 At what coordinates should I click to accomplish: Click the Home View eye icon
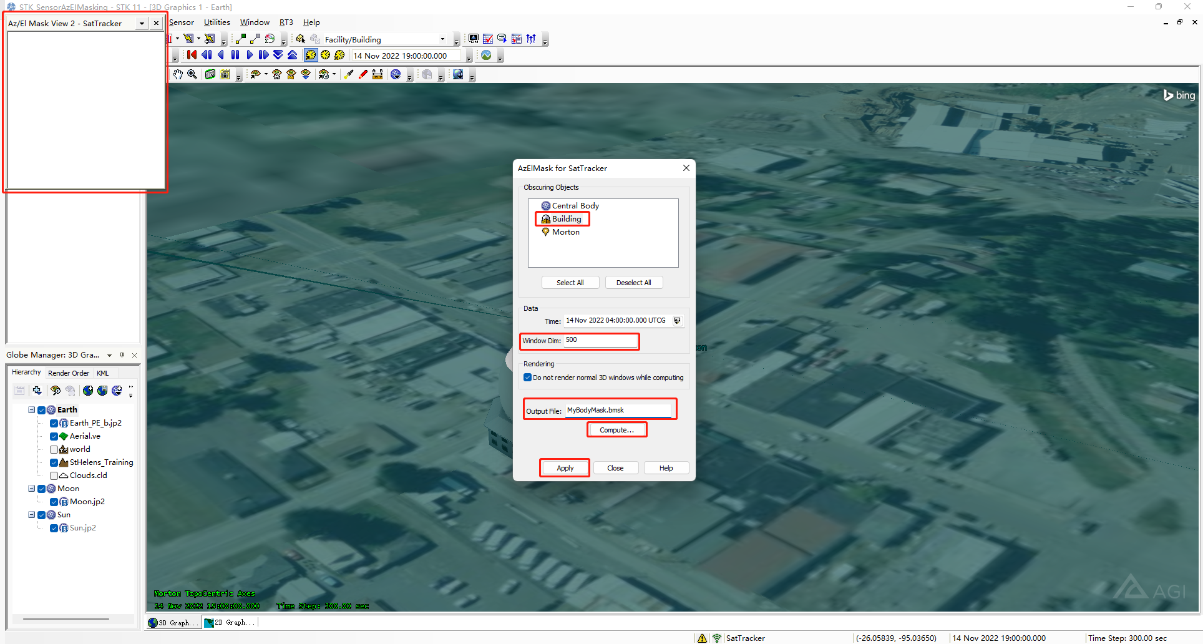[277, 74]
